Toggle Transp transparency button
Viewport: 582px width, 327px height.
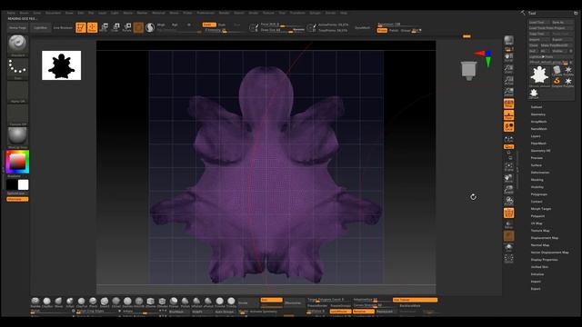point(508,224)
